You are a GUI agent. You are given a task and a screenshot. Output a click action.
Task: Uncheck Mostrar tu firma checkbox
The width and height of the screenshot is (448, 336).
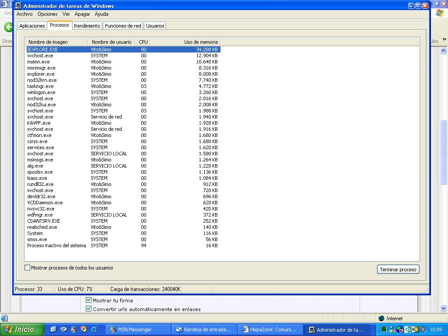[88, 300]
